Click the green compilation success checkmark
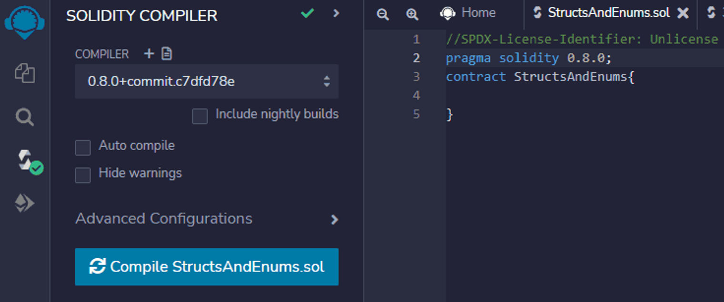The width and height of the screenshot is (724, 302). click(307, 13)
